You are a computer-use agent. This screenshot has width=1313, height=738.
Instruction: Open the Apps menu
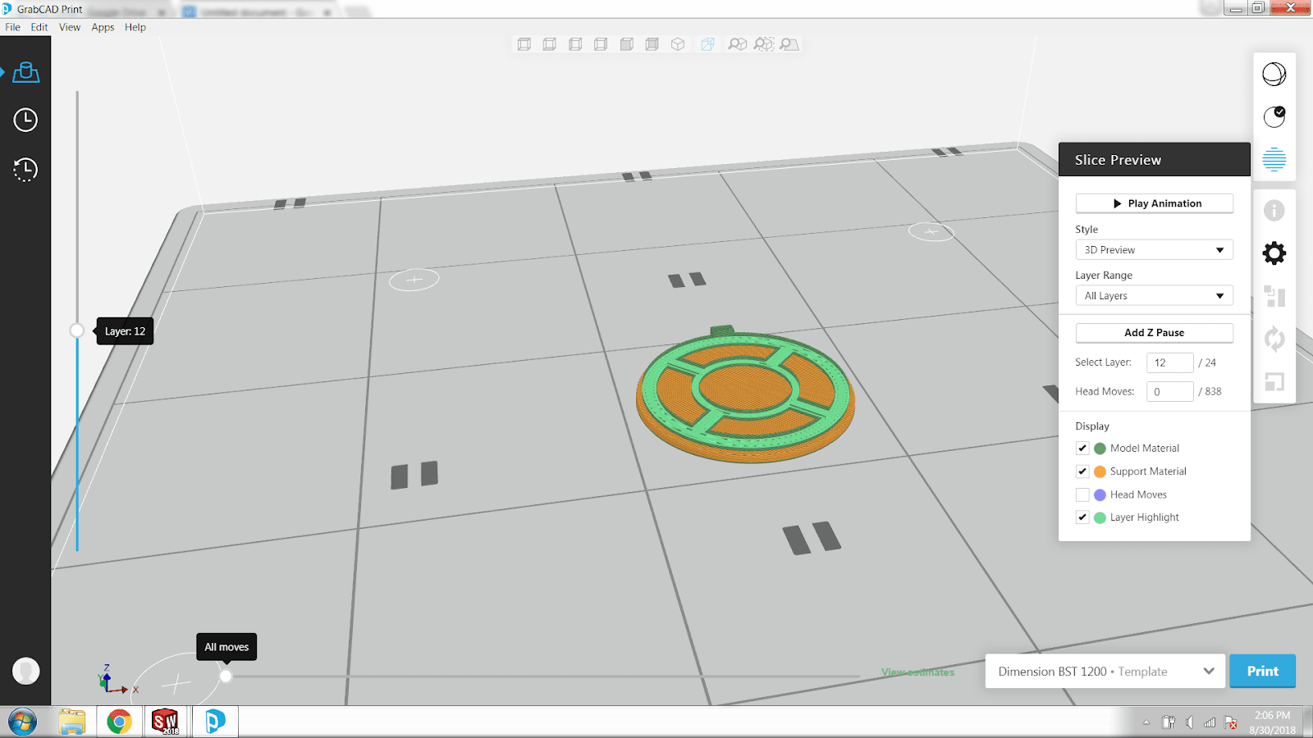tap(103, 27)
